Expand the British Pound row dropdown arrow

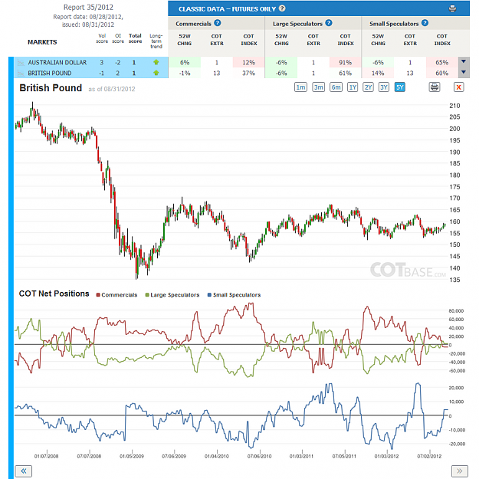tap(464, 73)
